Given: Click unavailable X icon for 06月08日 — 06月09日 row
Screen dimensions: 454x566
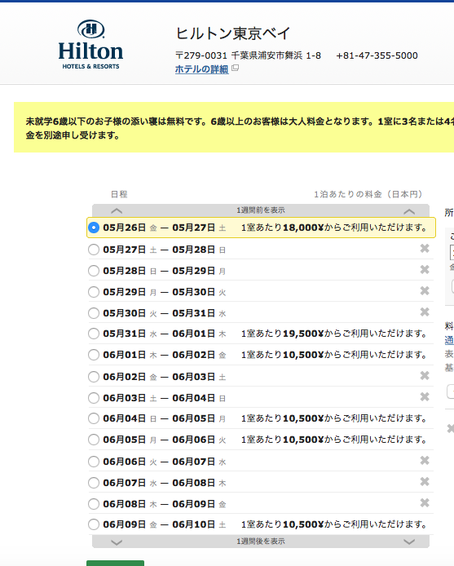Looking at the screenshot, I should 425,502.
